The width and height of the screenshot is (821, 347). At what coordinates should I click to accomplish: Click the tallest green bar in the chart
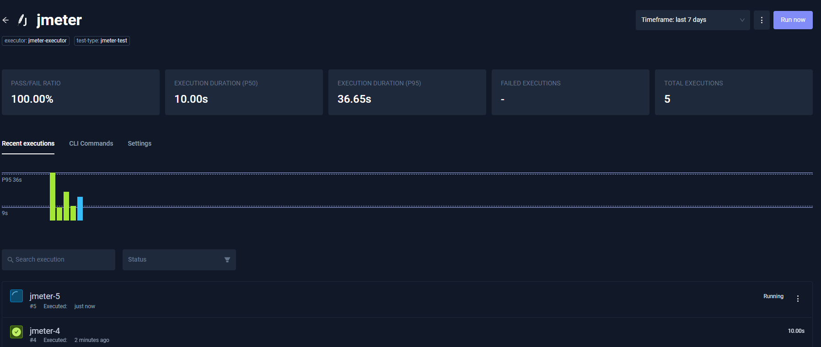pos(53,196)
